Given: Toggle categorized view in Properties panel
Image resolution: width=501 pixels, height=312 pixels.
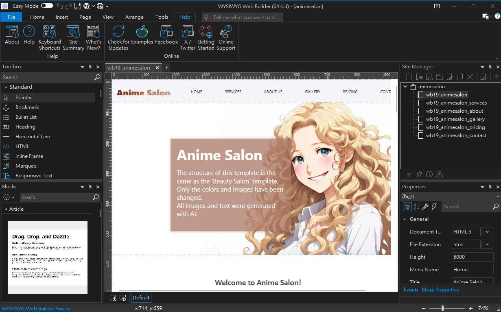Looking at the screenshot, I should click(407, 207).
